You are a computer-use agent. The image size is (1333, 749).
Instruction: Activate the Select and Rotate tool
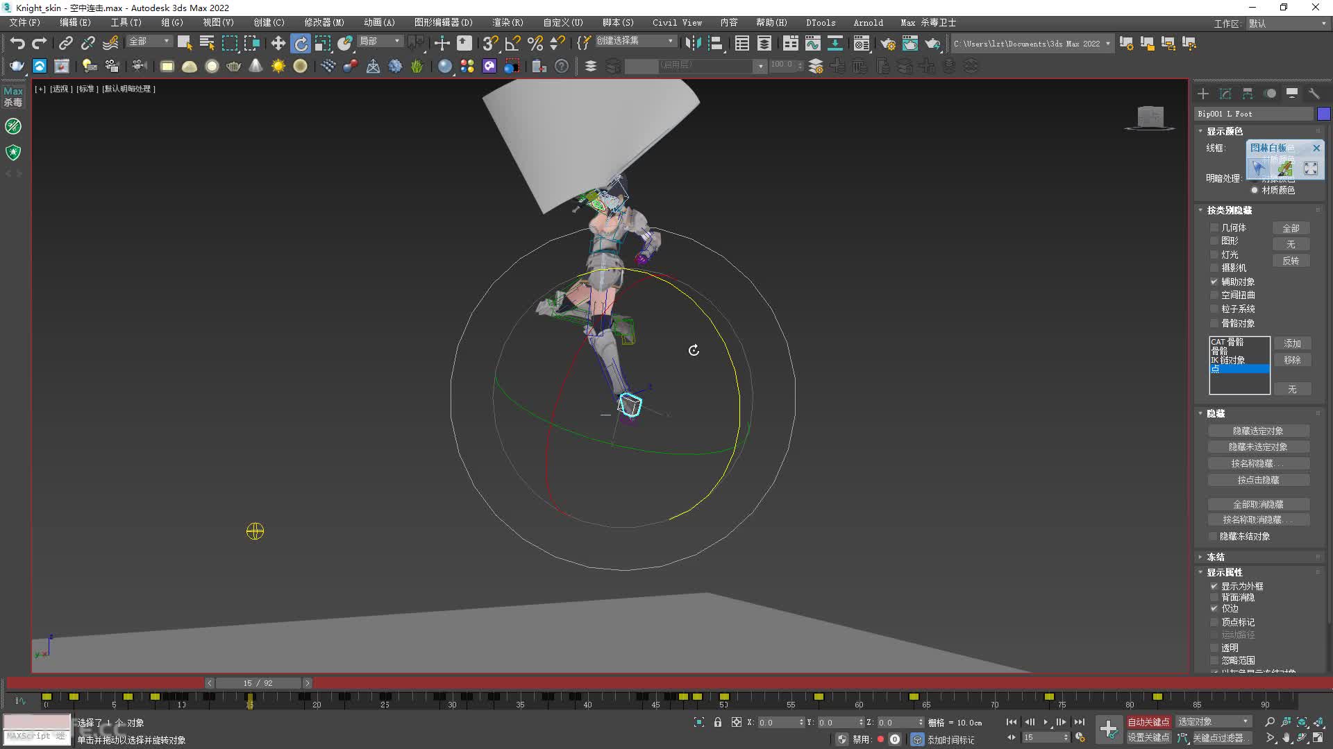click(300, 43)
